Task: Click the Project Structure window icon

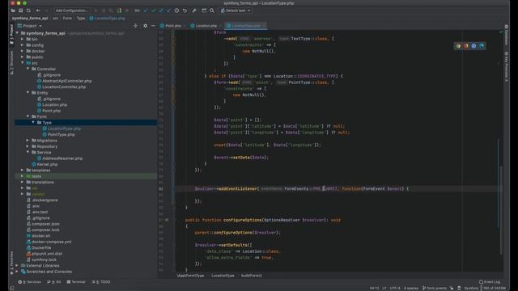Action: (x=204, y=11)
